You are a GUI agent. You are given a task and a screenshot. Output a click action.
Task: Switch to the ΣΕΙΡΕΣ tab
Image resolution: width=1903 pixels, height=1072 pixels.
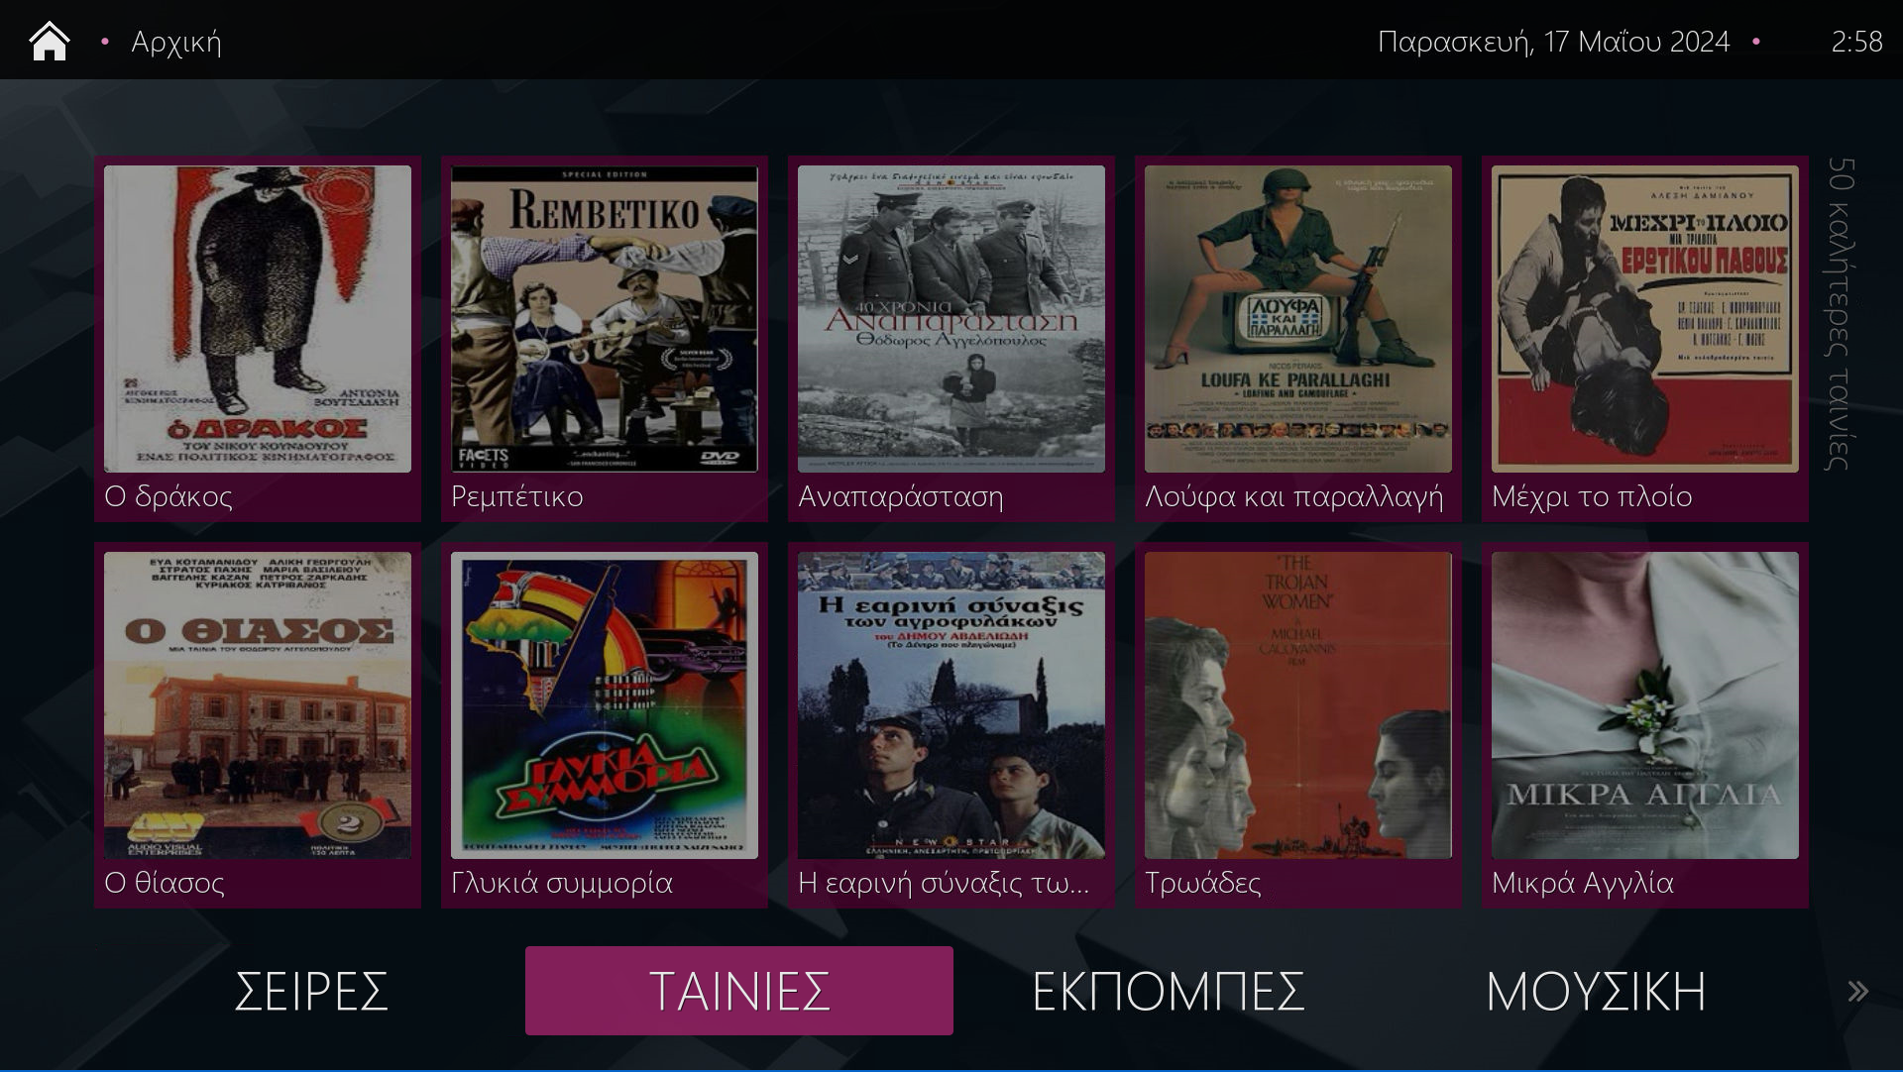(x=311, y=991)
